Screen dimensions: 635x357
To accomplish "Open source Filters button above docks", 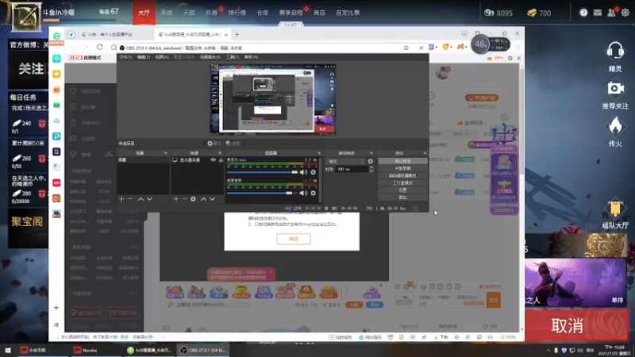I will coord(233,144).
